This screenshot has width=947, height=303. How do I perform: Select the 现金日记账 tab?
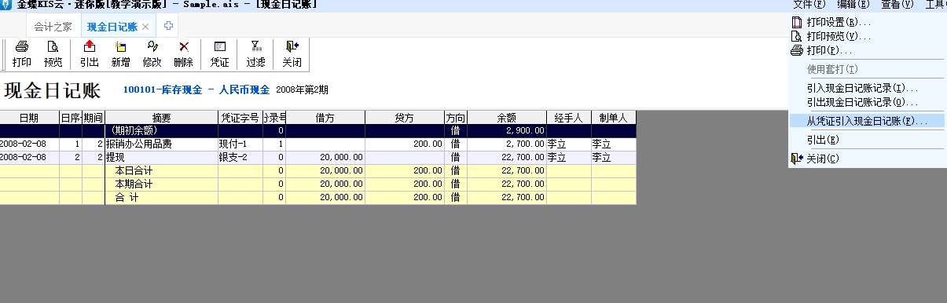112,27
